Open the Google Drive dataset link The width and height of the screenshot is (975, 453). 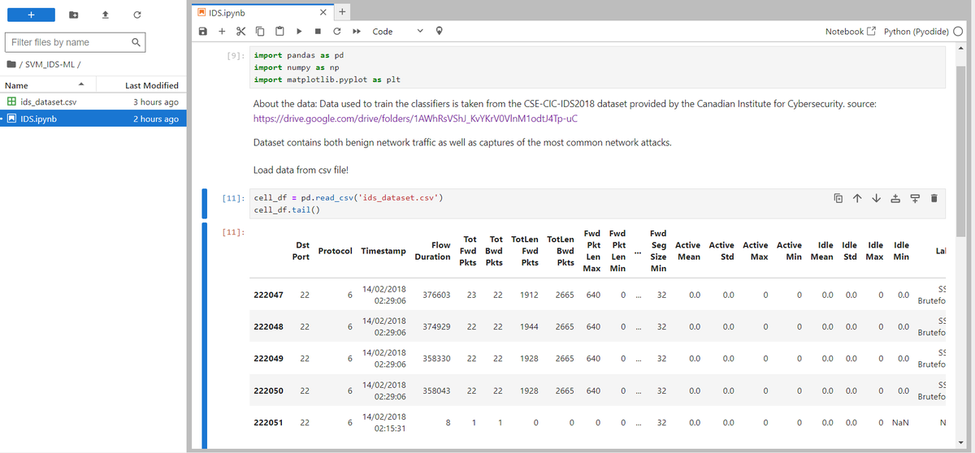point(415,119)
